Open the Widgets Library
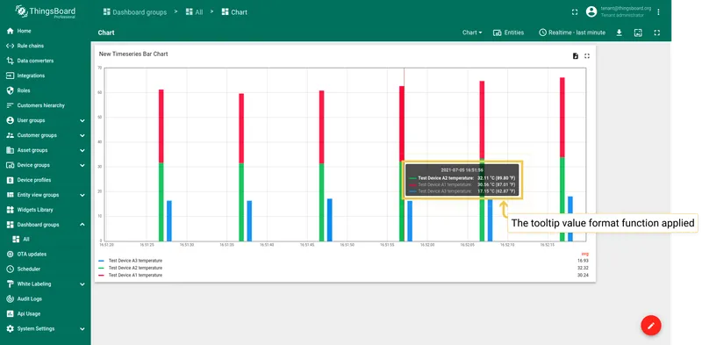 (45, 210)
